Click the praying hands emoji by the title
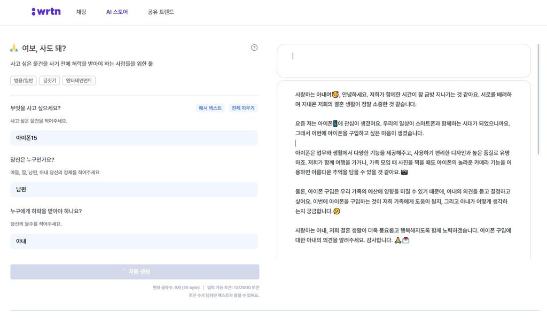This screenshot has height=318, width=547. pos(14,48)
